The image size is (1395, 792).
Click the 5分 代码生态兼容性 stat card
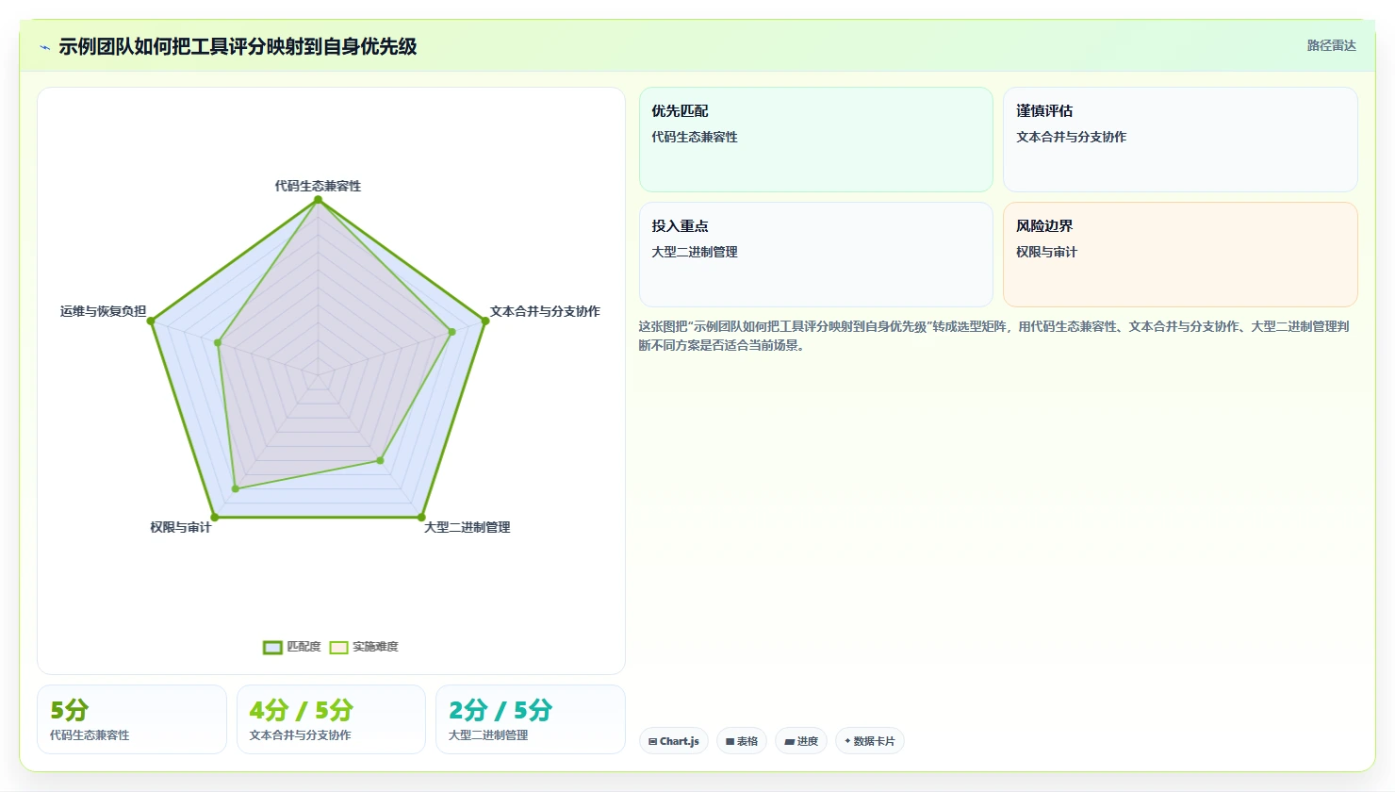point(132,719)
